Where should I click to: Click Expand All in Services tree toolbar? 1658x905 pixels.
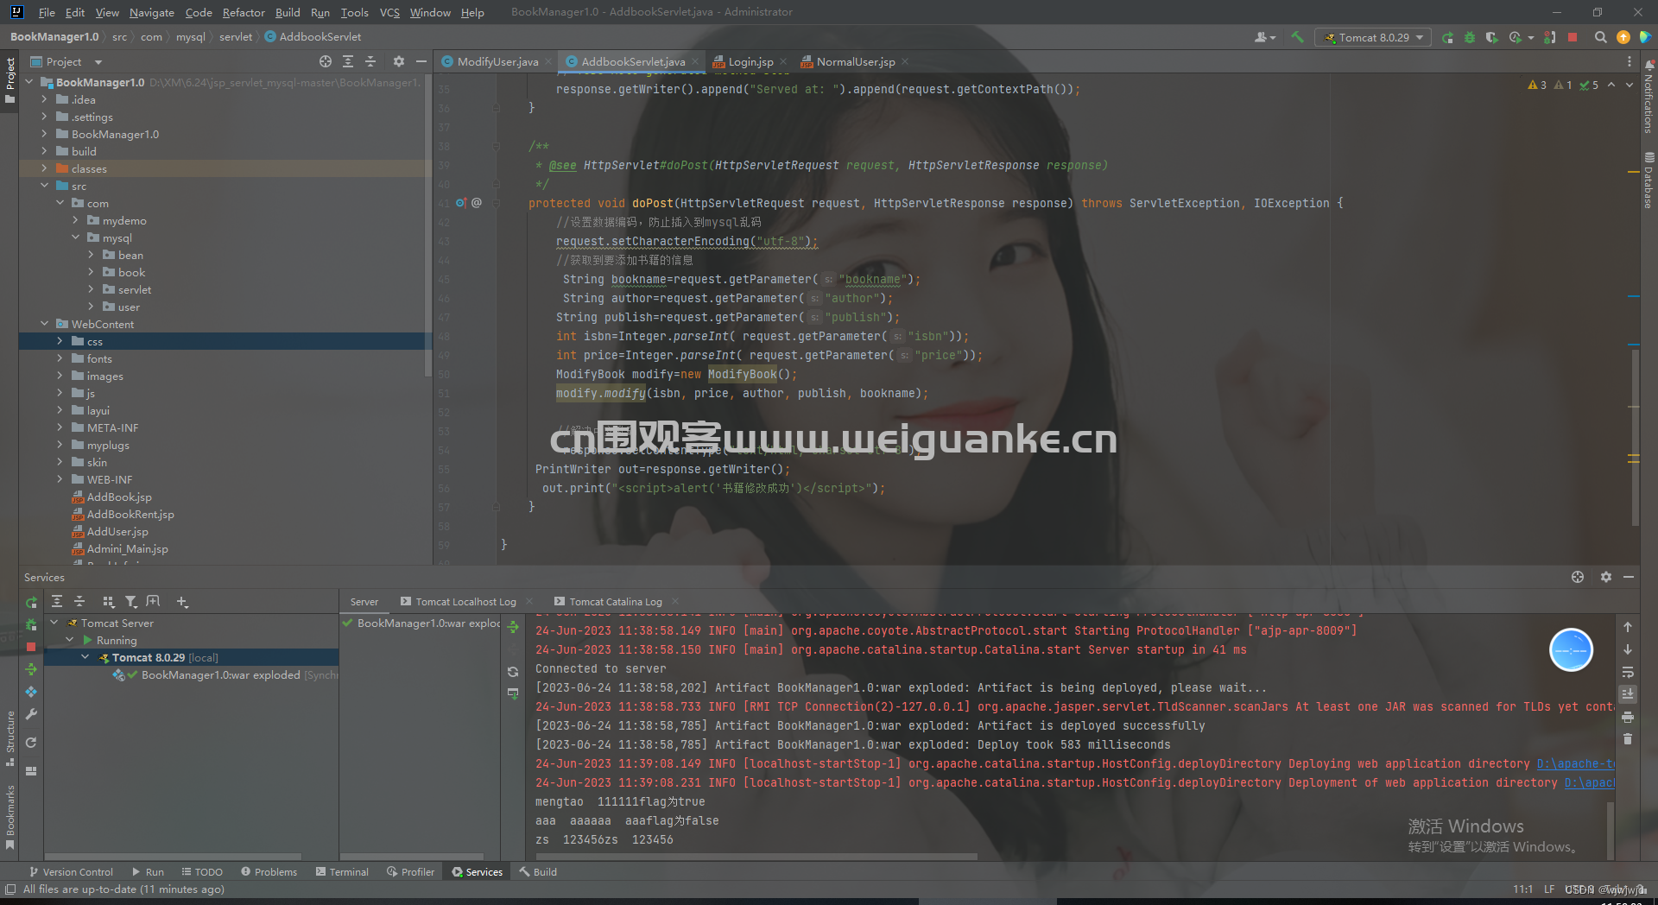click(57, 602)
